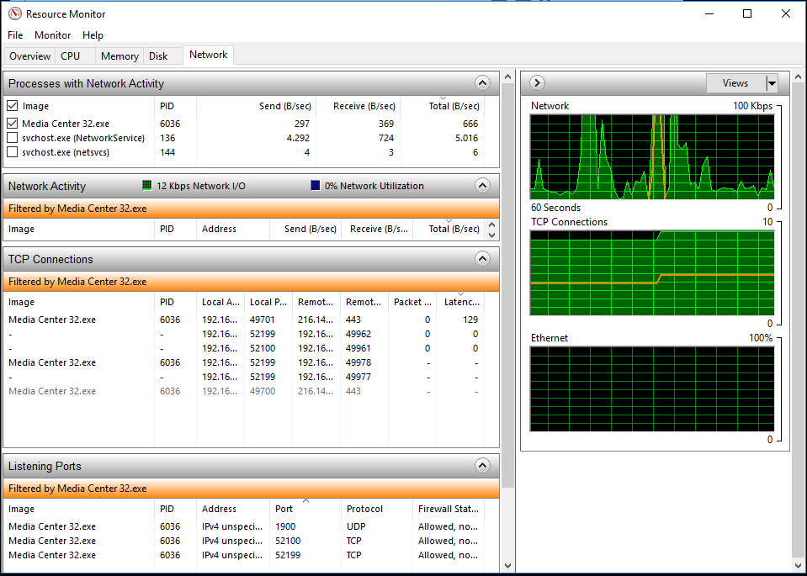Switch to the Memory tab
This screenshot has width=807, height=576.
pyautogui.click(x=120, y=56)
